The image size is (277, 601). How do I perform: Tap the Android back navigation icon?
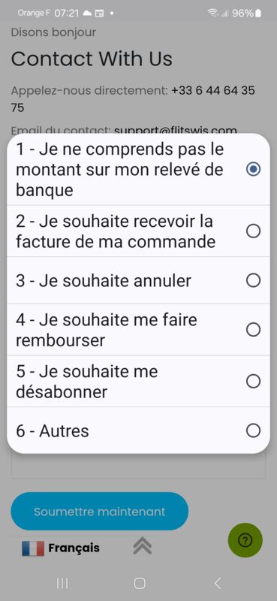point(217,584)
